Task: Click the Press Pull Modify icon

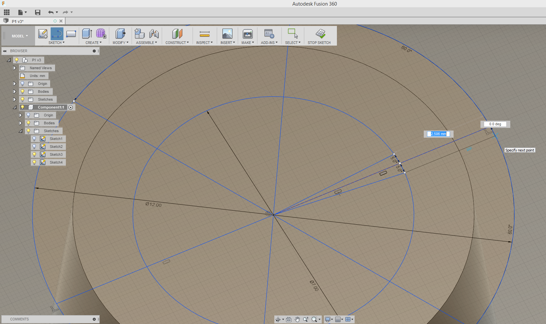Action: coord(120,34)
